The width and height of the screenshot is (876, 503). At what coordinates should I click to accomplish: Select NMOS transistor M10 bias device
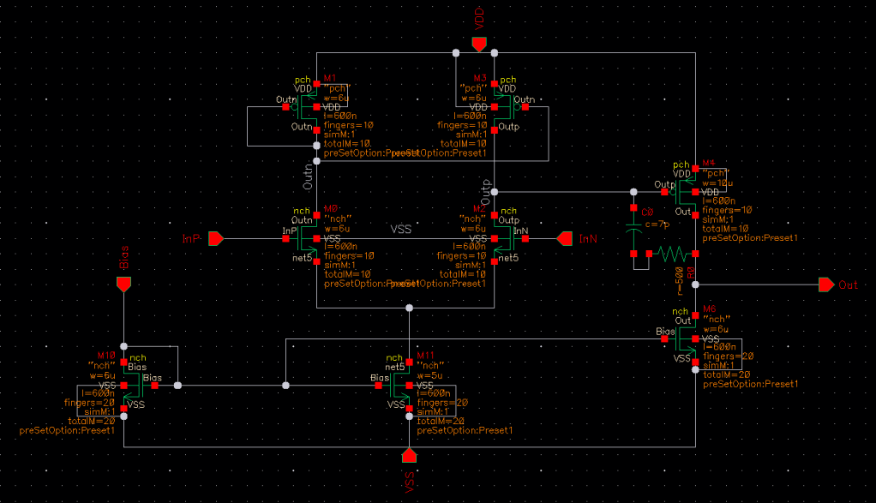pos(134,386)
